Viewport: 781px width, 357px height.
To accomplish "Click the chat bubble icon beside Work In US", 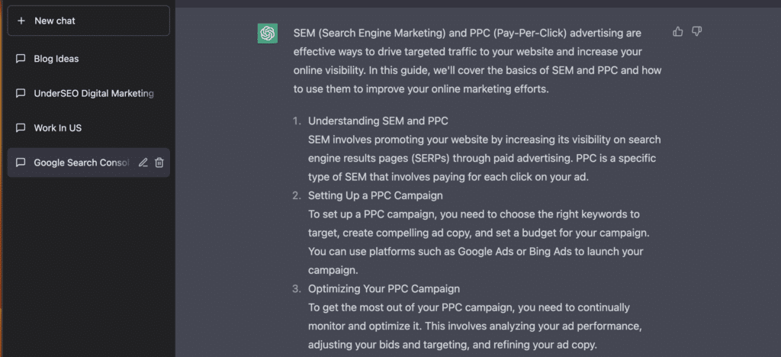I will pyautogui.click(x=21, y=128).
